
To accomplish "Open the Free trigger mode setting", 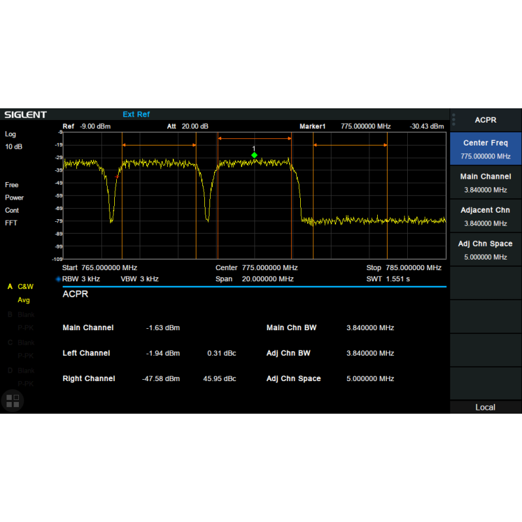I will pyautogui.click(x=12, y=185).
